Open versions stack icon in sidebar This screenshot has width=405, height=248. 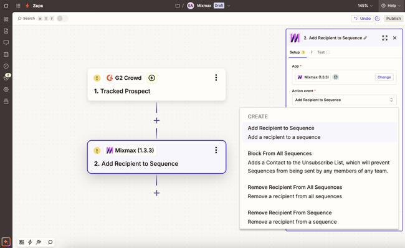coord(6,102)
